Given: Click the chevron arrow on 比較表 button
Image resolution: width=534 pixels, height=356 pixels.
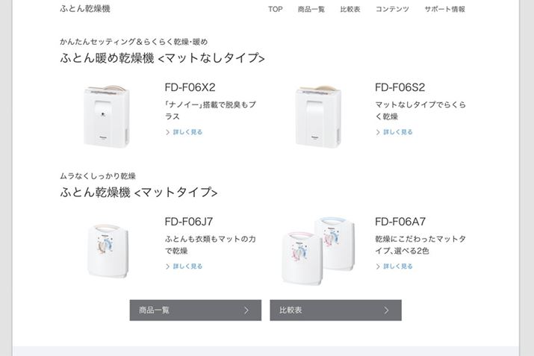Looking at the screenshot, I should (x=386, y=310).
